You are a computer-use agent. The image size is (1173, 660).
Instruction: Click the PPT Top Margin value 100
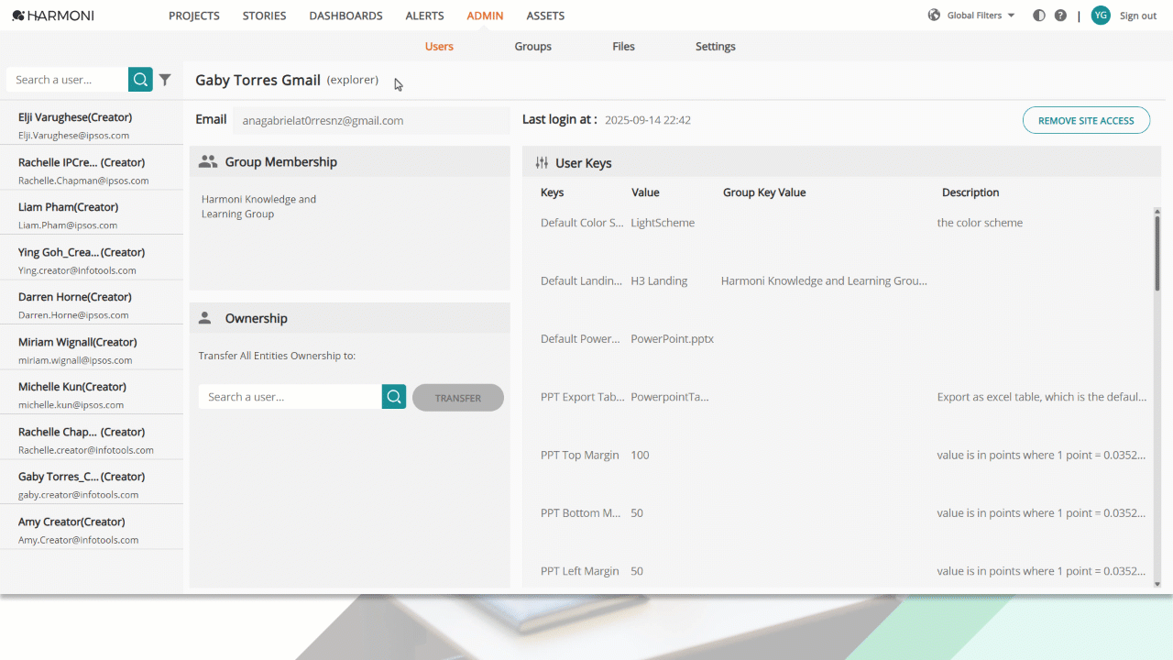click(640, 455)
